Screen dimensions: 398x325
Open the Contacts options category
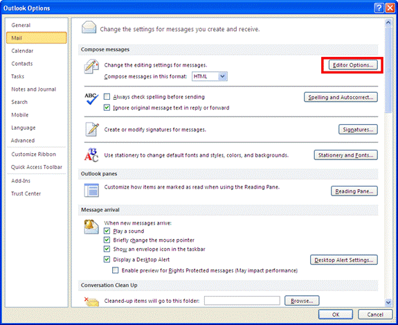pos(37,64)
